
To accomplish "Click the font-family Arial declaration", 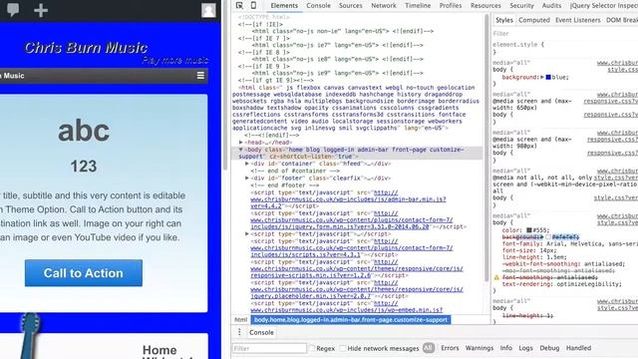I will 569,243.
